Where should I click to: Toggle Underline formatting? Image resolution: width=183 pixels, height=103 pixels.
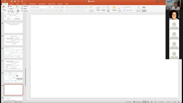(x=38, y=10)
